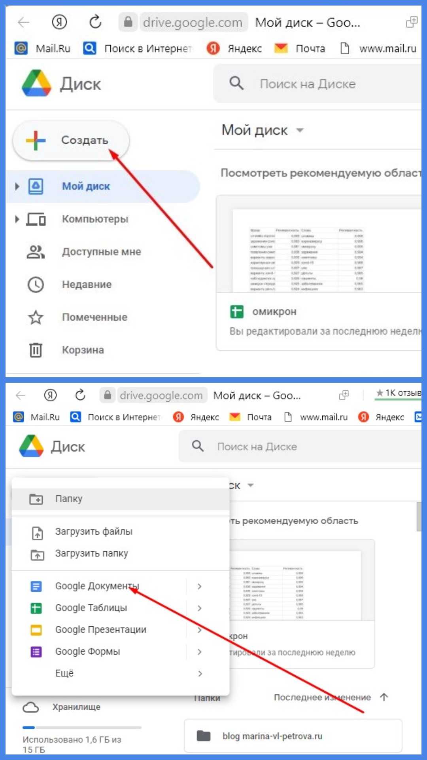Select Google Документы docs icon
This screenshot has height=760, width=427.
(x=36, y=586)
